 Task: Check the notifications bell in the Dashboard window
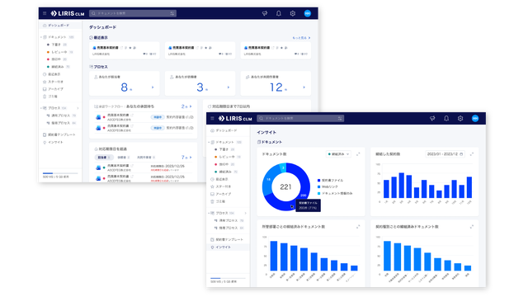(279, 13)
